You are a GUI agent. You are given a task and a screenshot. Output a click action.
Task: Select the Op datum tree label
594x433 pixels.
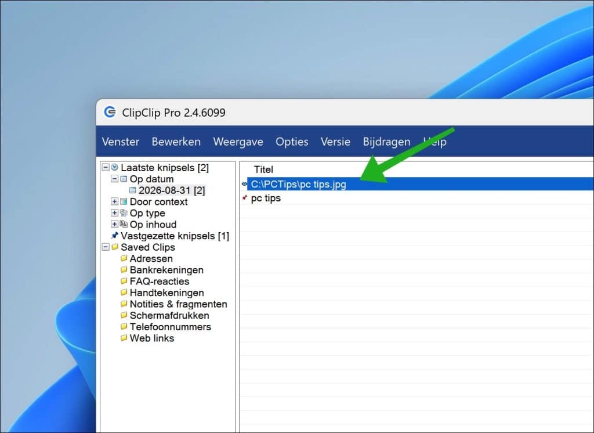pos(151,179)
